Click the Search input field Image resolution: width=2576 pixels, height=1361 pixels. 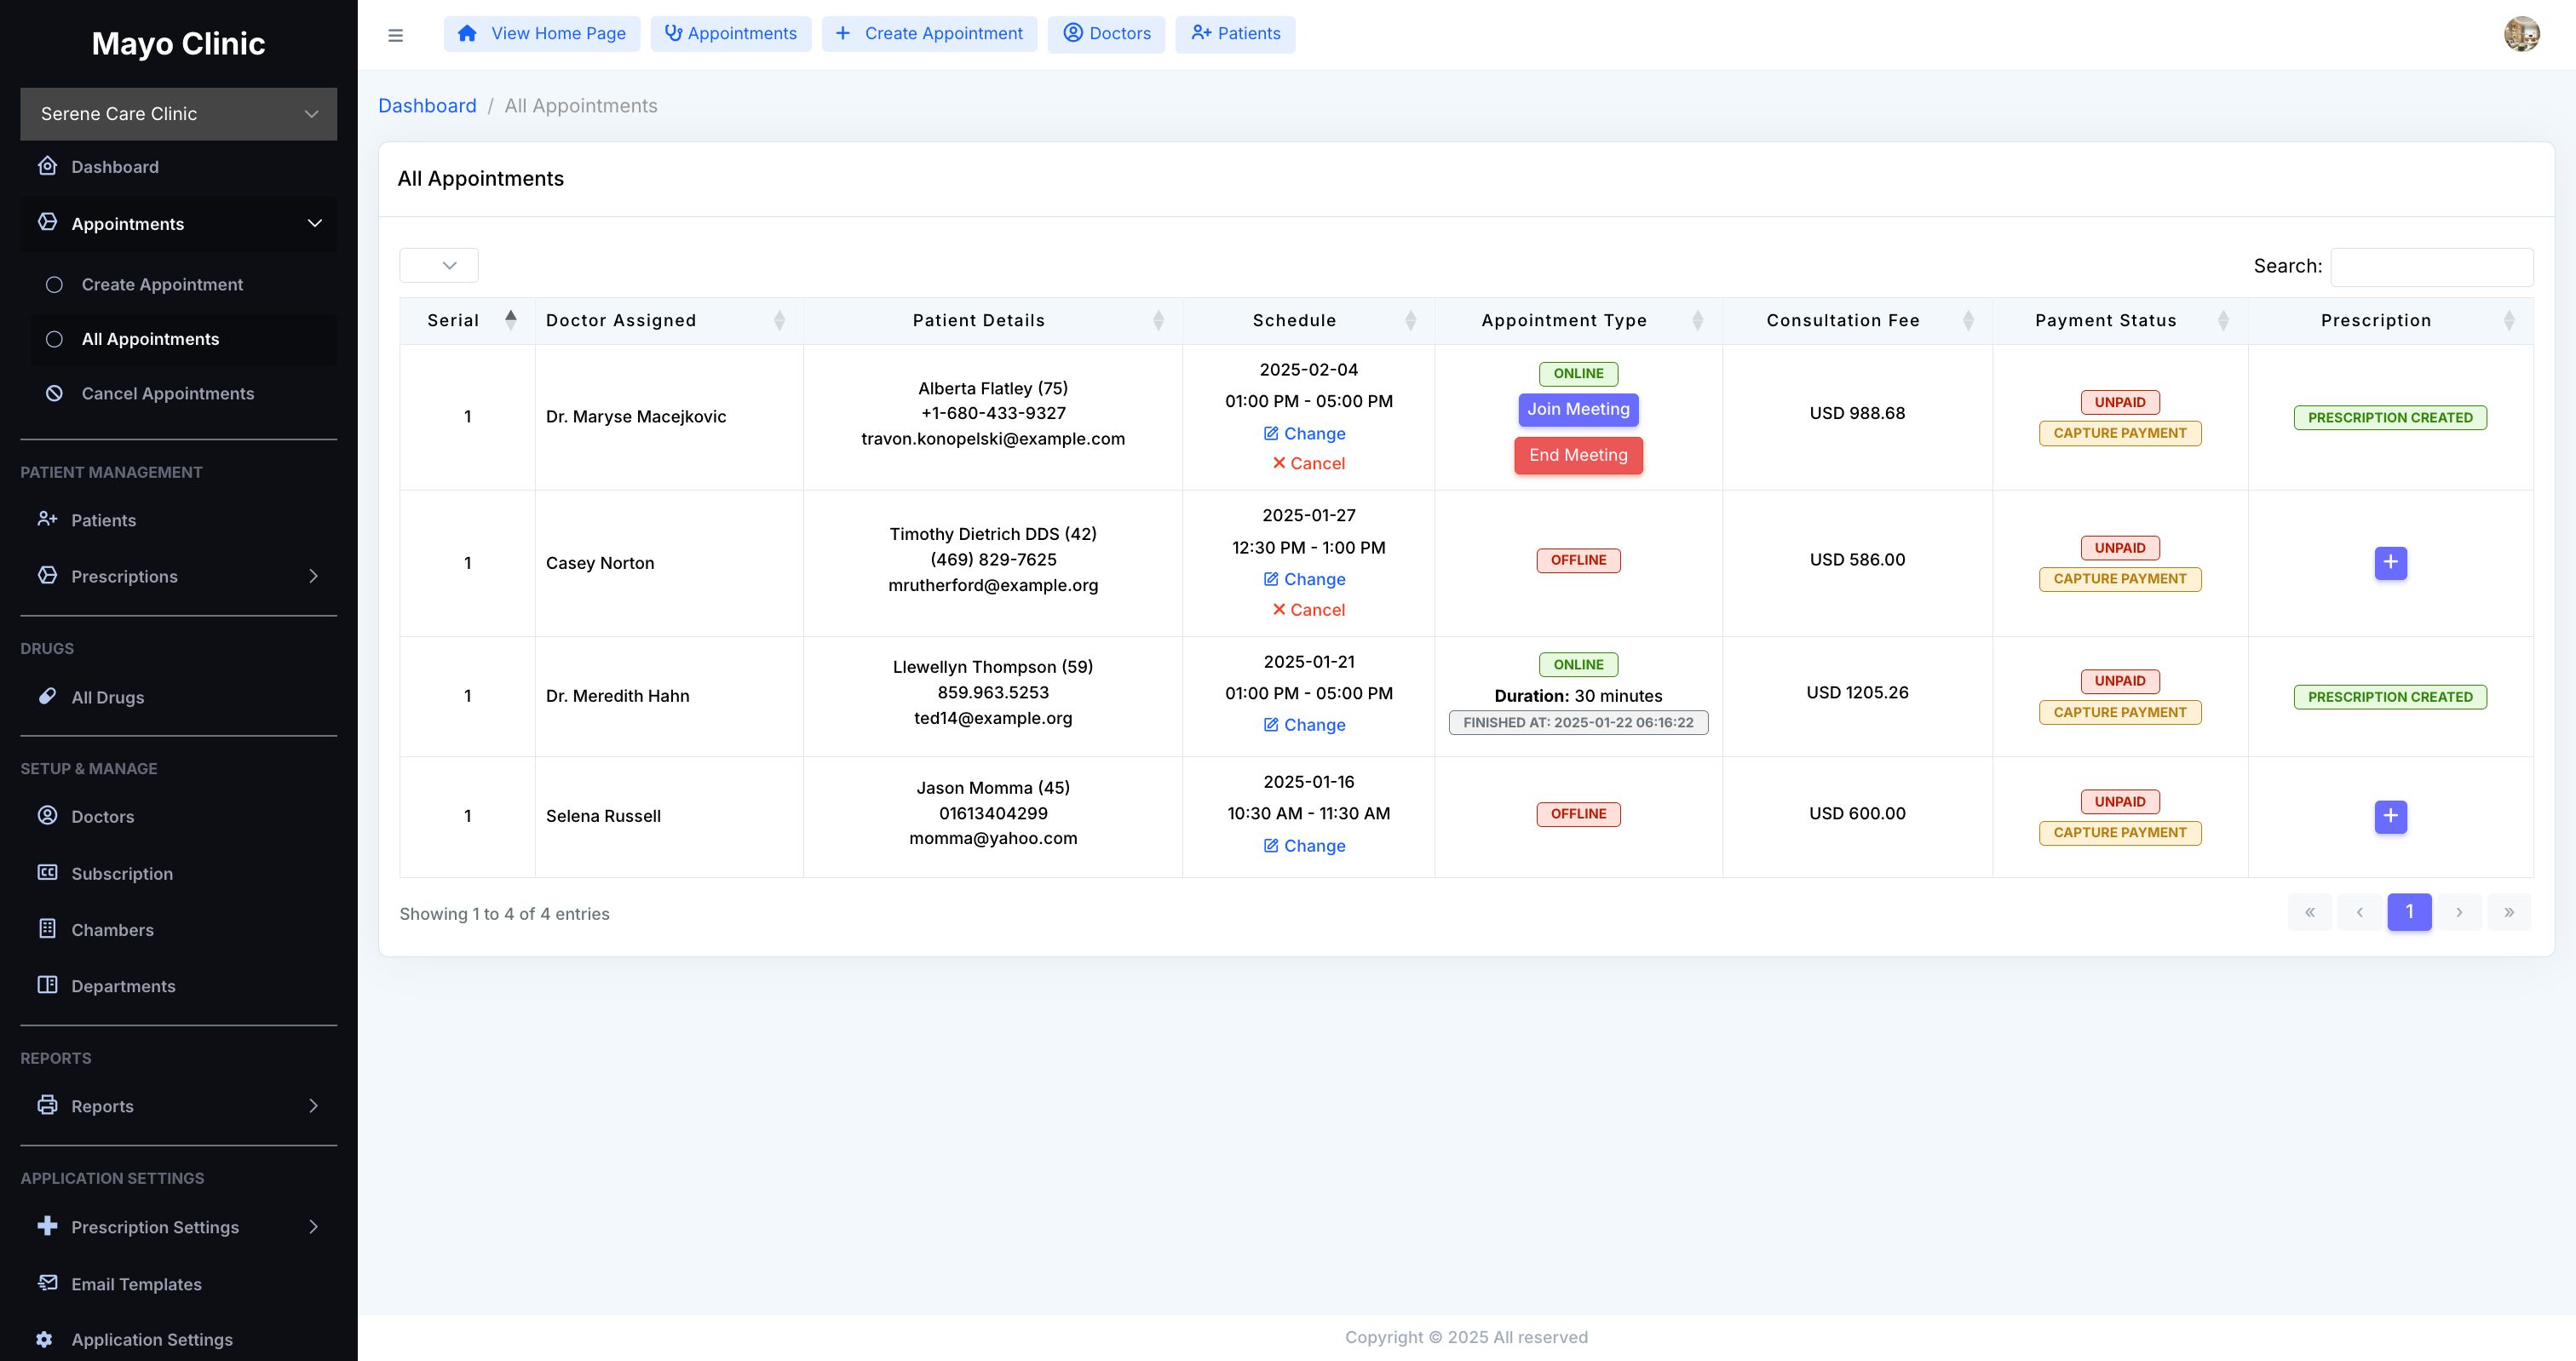point(2430,267)
